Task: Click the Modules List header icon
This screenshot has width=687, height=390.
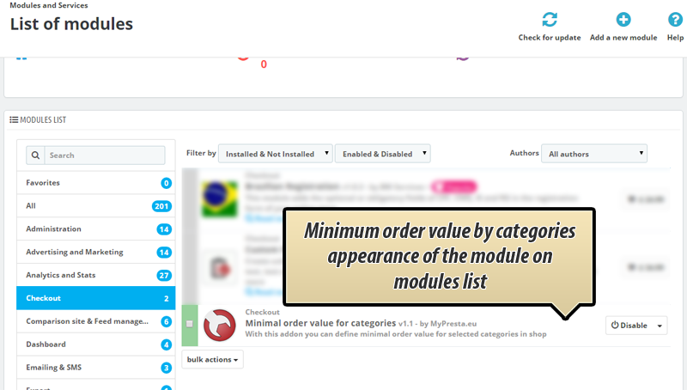Action: point(14,119)
